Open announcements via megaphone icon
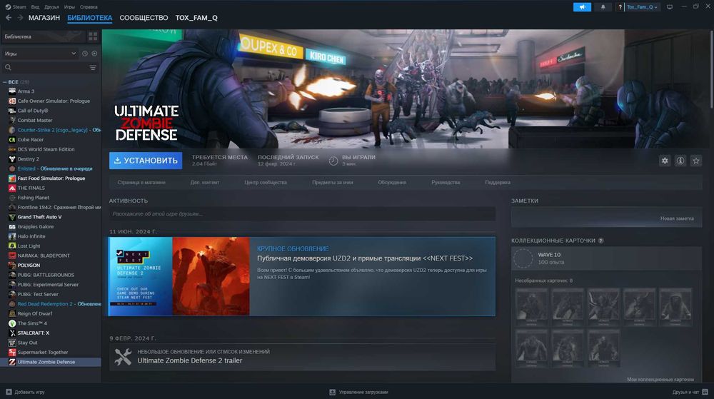714x399 pixels. [582, 7]
